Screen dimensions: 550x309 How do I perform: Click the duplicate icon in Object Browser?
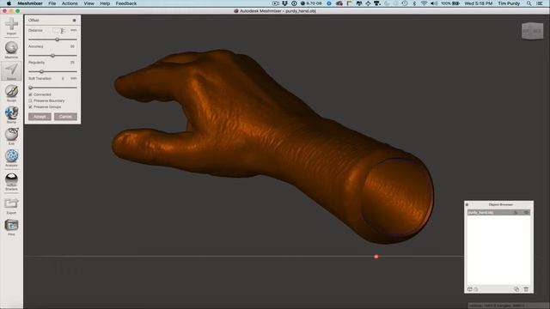coord(516,289)
